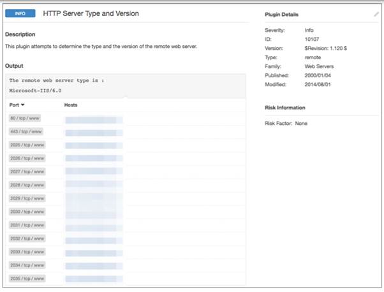Open the blurred host for port 2029

[94, 198]
